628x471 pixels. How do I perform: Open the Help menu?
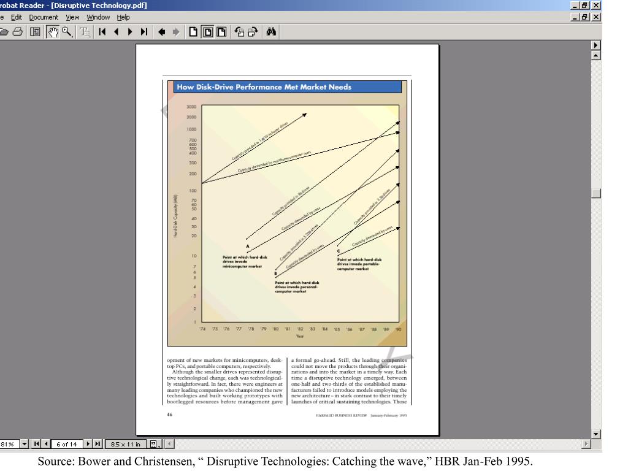(x=123, y=17)
